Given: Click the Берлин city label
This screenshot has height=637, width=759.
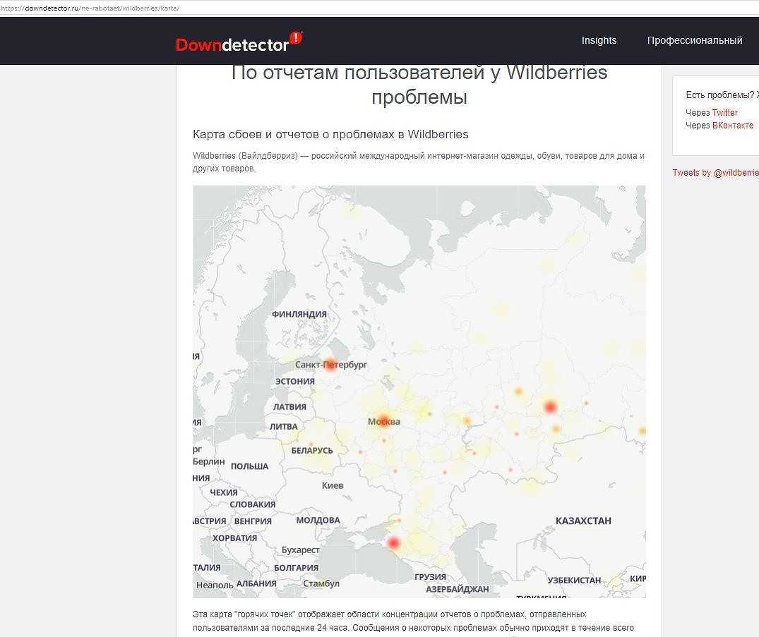Looking at the screenshot, I should (x=208, y=461).
